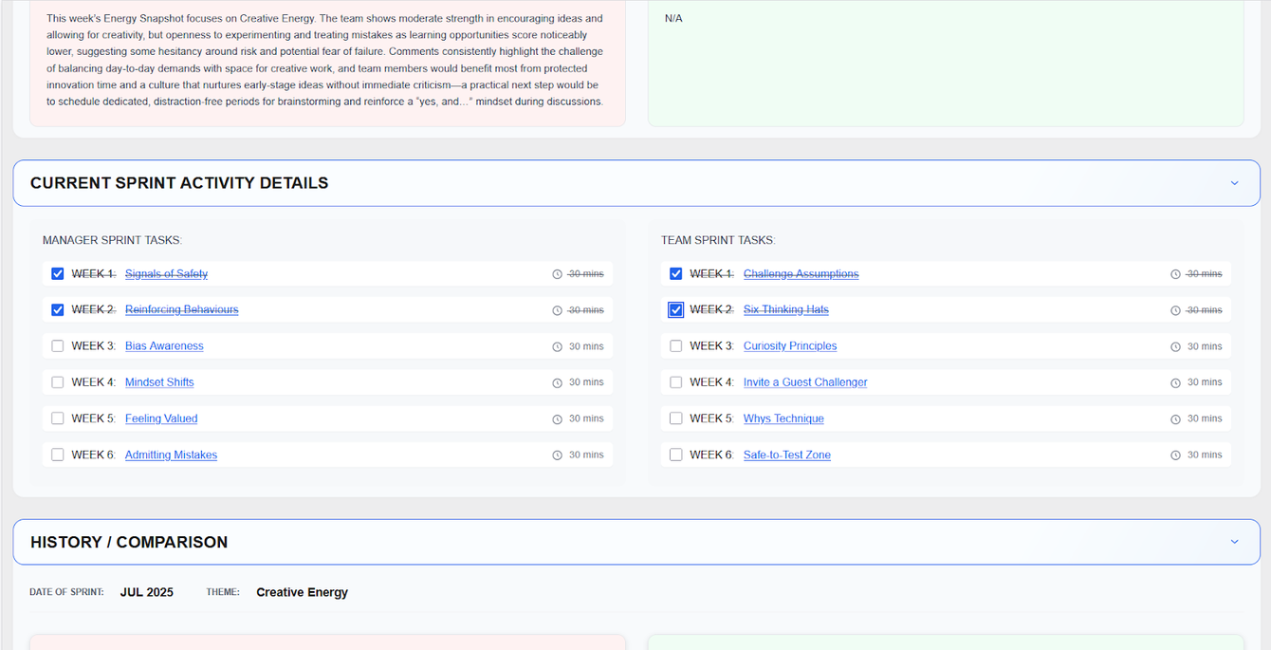Image resolution: width=1271 pixels, height=650 pixels.
Task: Uncheck team Week 2 Six Thinking Hats
Action: (676, 310)
